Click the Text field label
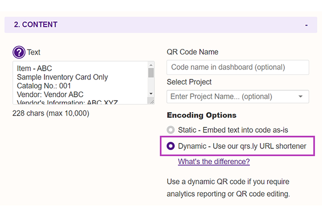Viewport: 322px width, 219px height. (x=34, y=52)
